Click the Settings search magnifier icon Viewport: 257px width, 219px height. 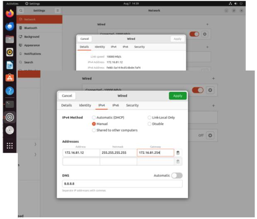(x=21, y=10)
